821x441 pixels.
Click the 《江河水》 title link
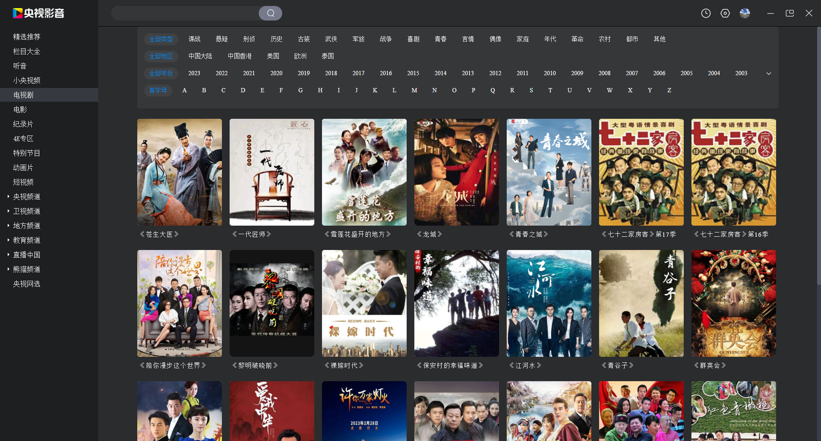click(525, 365)
